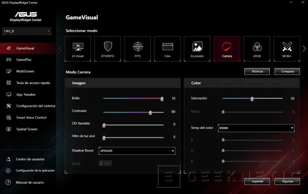Viewport: 308px width, 194px height.
Task: Click the Imagen panel header
Action: click(x=123, y=83)
